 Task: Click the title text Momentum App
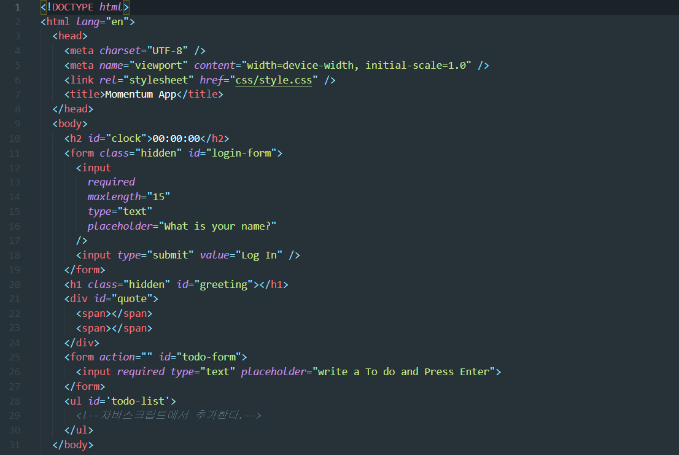pos(141,95)
